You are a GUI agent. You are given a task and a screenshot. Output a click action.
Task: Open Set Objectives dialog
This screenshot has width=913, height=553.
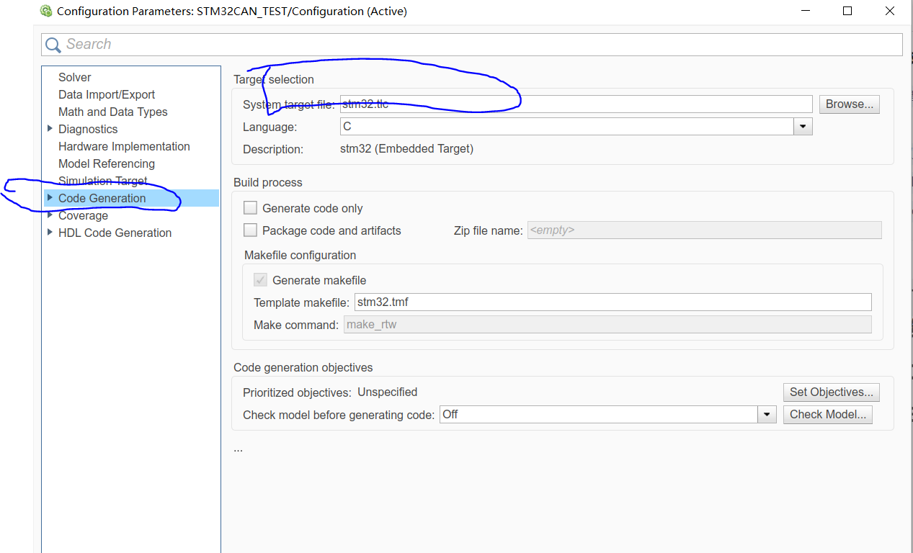point(831,392)
